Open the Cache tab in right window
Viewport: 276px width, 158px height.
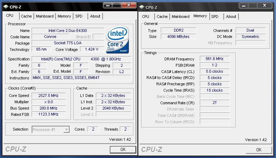coord(162,17)
